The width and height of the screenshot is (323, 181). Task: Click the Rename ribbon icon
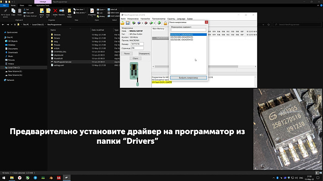[61, 12]
